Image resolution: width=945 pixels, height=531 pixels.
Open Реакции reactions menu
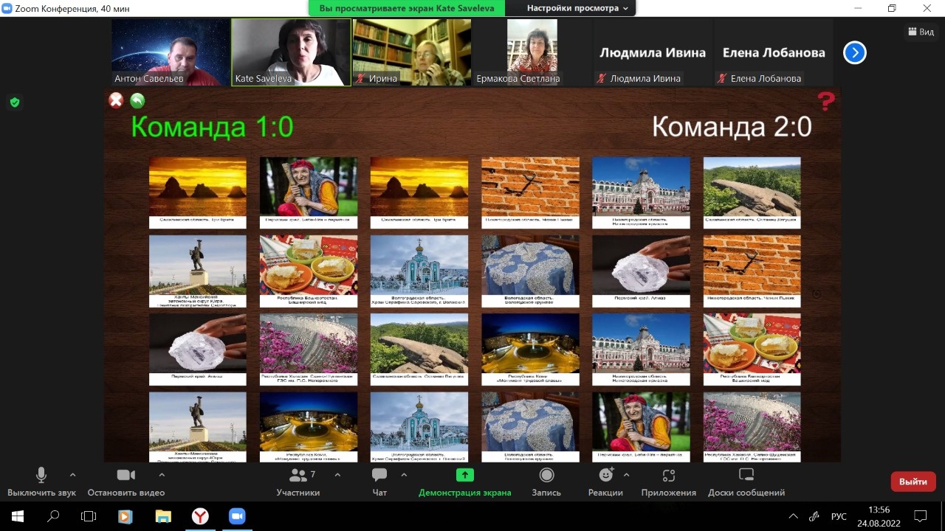[x=606, y=482]
